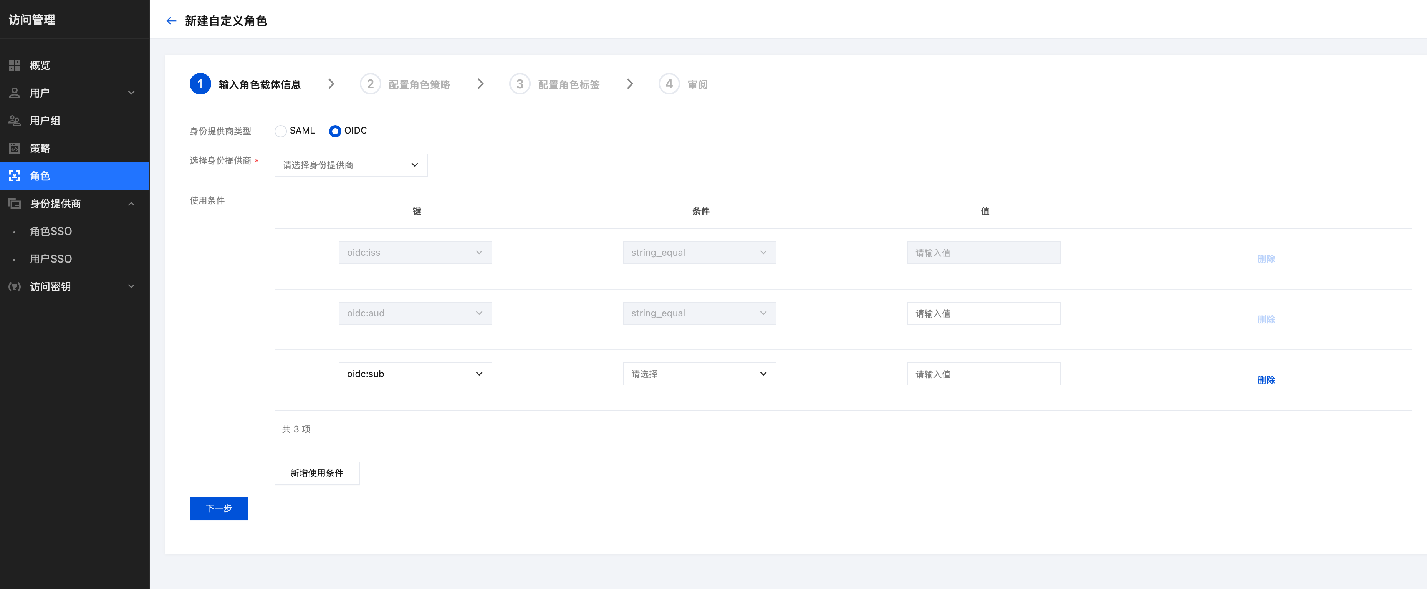Screen dimensions: 1427x589
Task: Open the 请选择身份提供商 dropdown
Action: 351,165
